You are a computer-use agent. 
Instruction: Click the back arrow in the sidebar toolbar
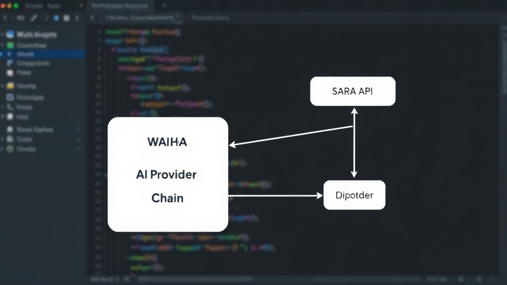tap(5, 18)
